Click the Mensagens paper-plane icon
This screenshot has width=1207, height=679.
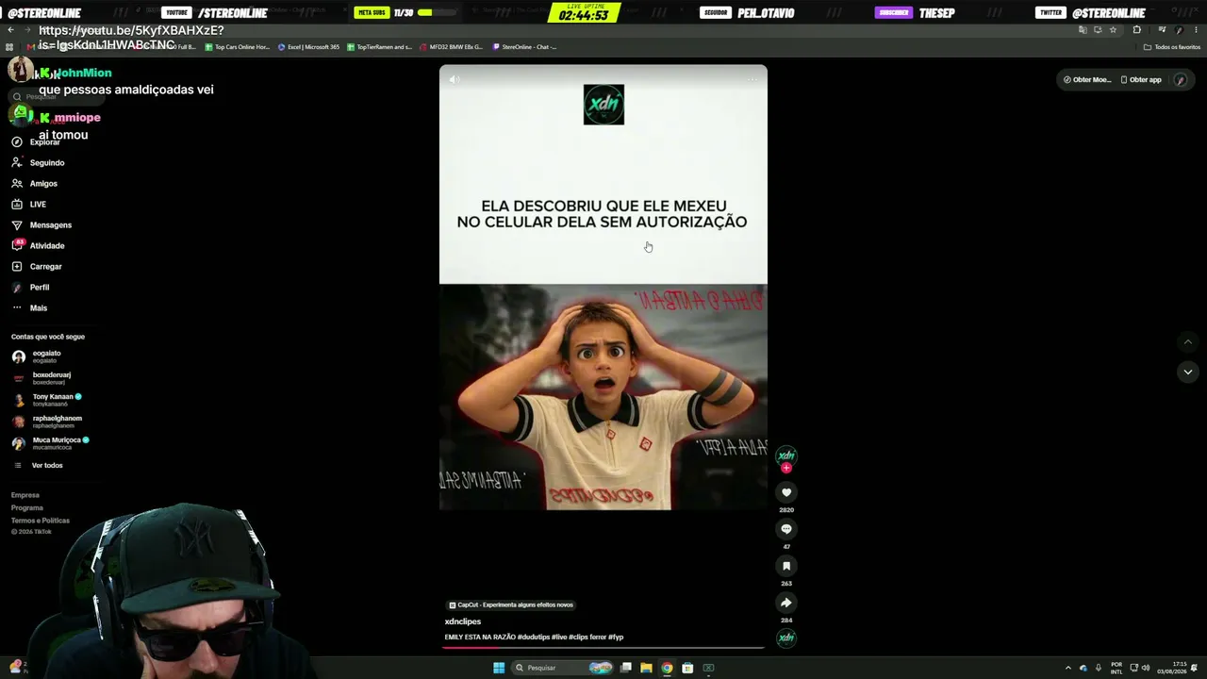(x=17, y=225)
